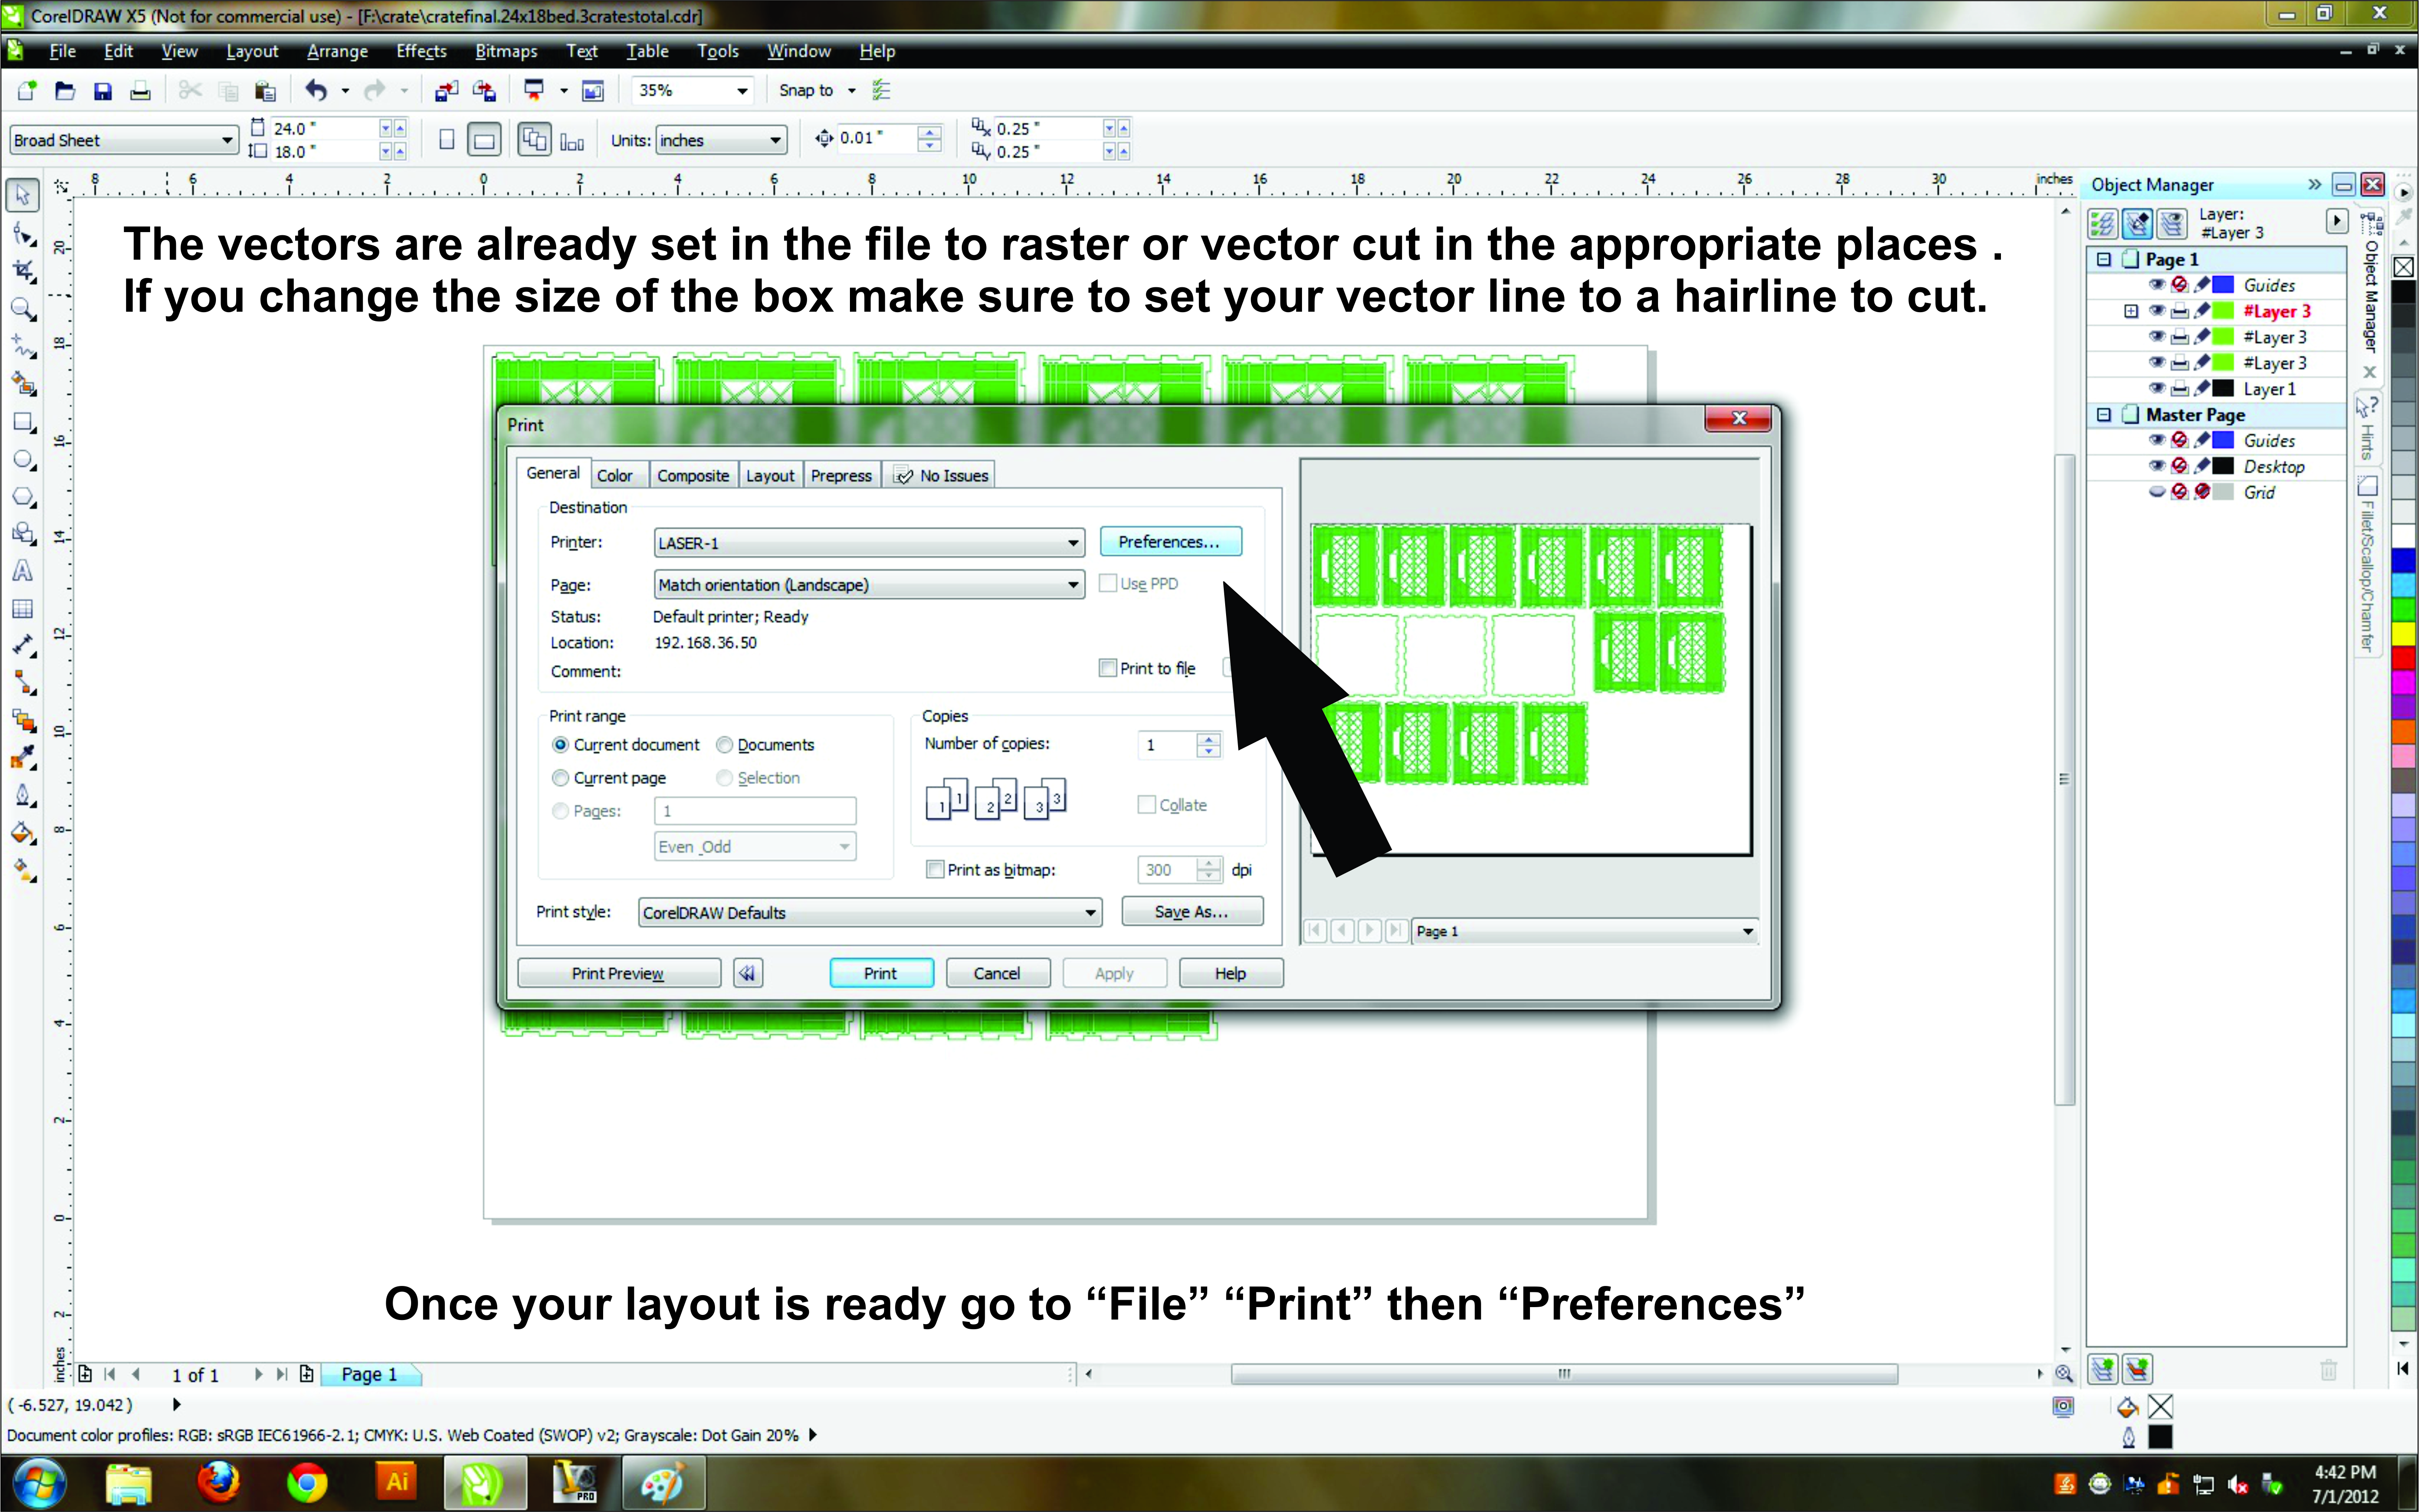The image size is (2419, 1512).
Task: Select Current page radio button
Action: 561,778
